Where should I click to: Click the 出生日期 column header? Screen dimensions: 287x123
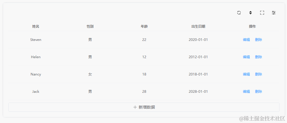pyautogui.click(x=198, y=27)
